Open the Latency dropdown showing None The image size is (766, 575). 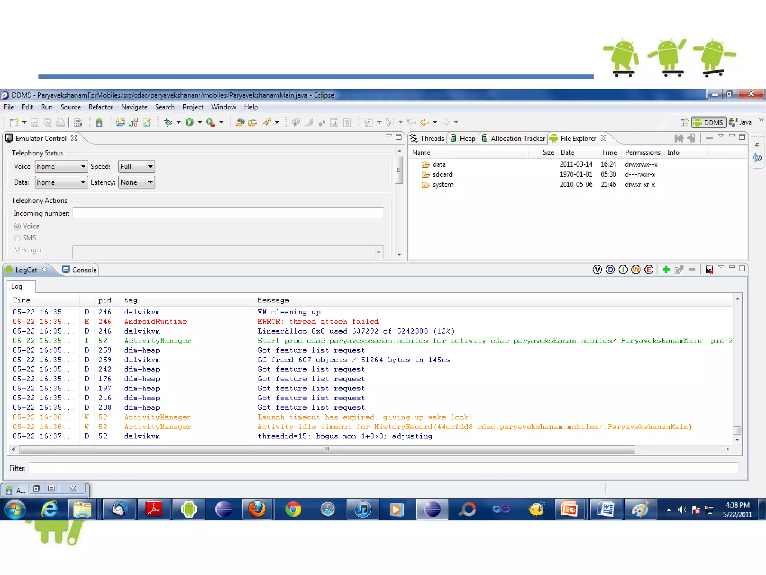[137, 182]
